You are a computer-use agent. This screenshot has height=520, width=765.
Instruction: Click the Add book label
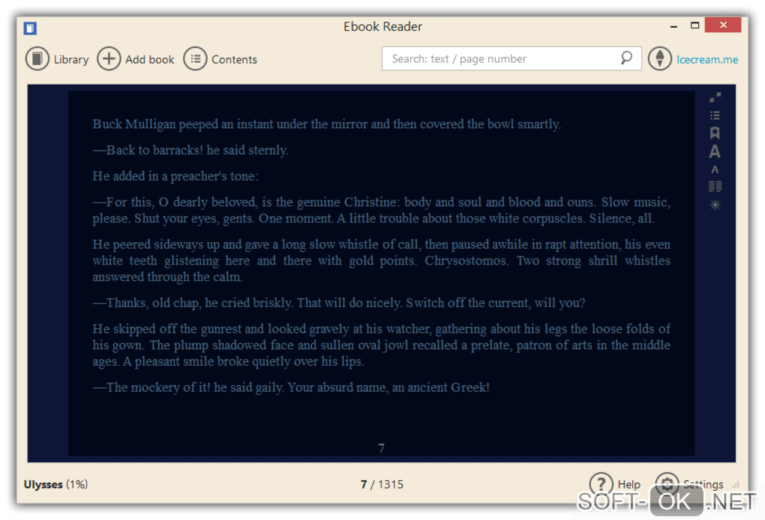(150, 59)
